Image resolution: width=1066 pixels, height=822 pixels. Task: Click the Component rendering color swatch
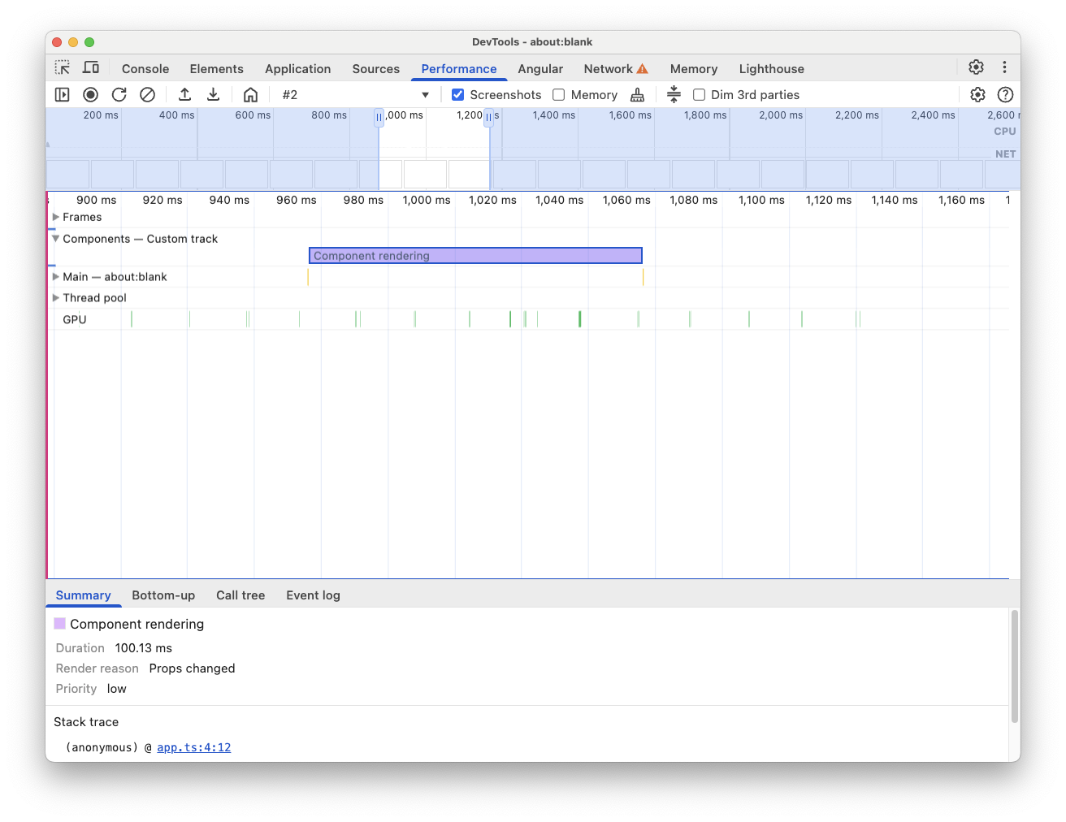(59, 623)
